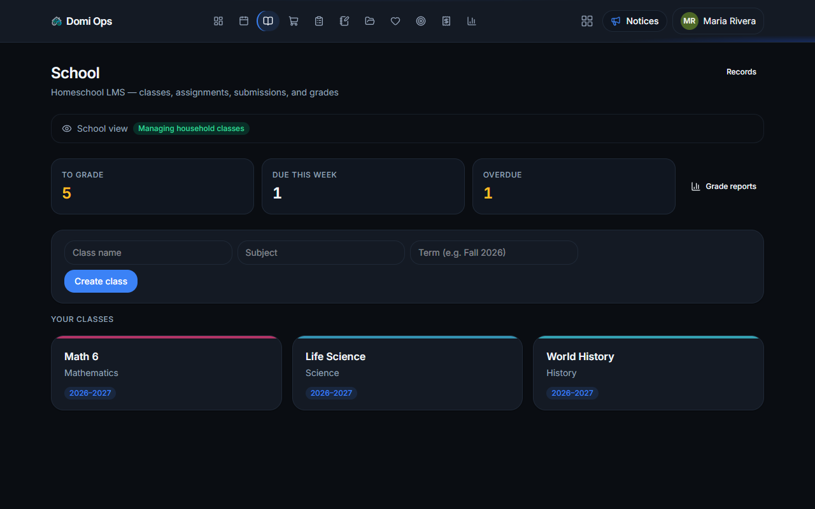Focus the Term input field

pyautogui.click(x=494, y=253)
